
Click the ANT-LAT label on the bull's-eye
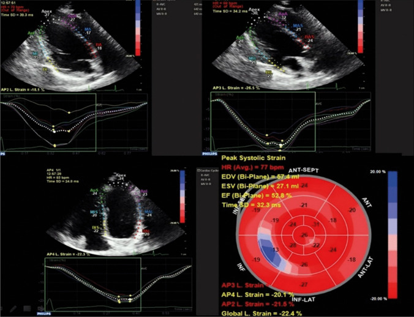tap(365, 267)
